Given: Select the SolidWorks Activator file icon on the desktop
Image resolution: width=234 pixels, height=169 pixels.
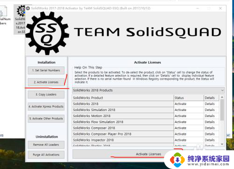Looking at the screenshot, I should [x=20, y=19].
